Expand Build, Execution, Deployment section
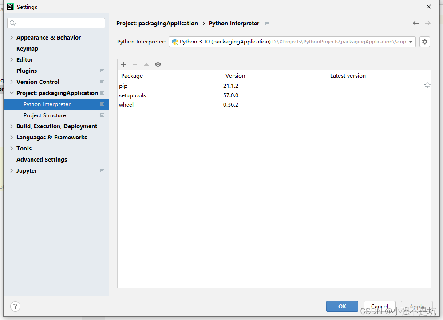The width and height of the screenshot is (443, 320). (x=12, y=126)
